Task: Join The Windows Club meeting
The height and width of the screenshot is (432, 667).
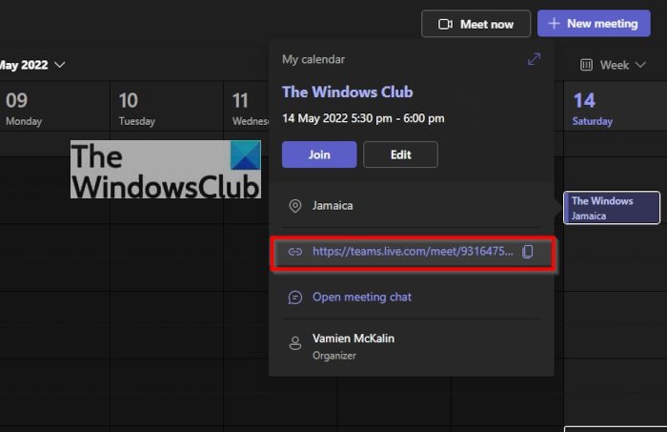Action: (319, 154)
